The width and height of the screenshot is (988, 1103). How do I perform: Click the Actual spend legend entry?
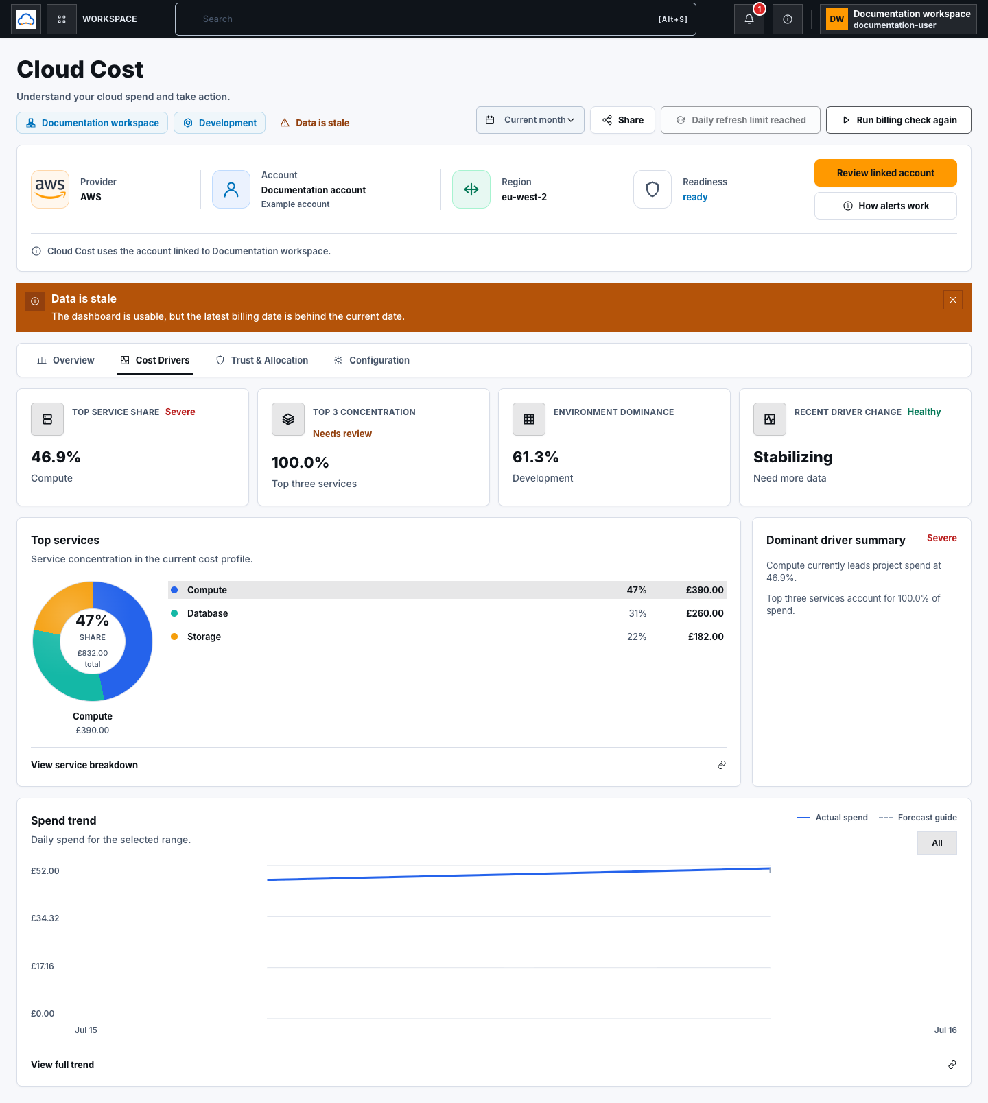coord(832,818)
